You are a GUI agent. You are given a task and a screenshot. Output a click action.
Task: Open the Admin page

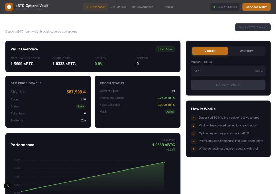coord(166,7)
